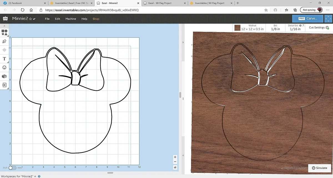Choose the Drill point tool
The width and height of the screenshot is (333, 178).
point(4,50)
